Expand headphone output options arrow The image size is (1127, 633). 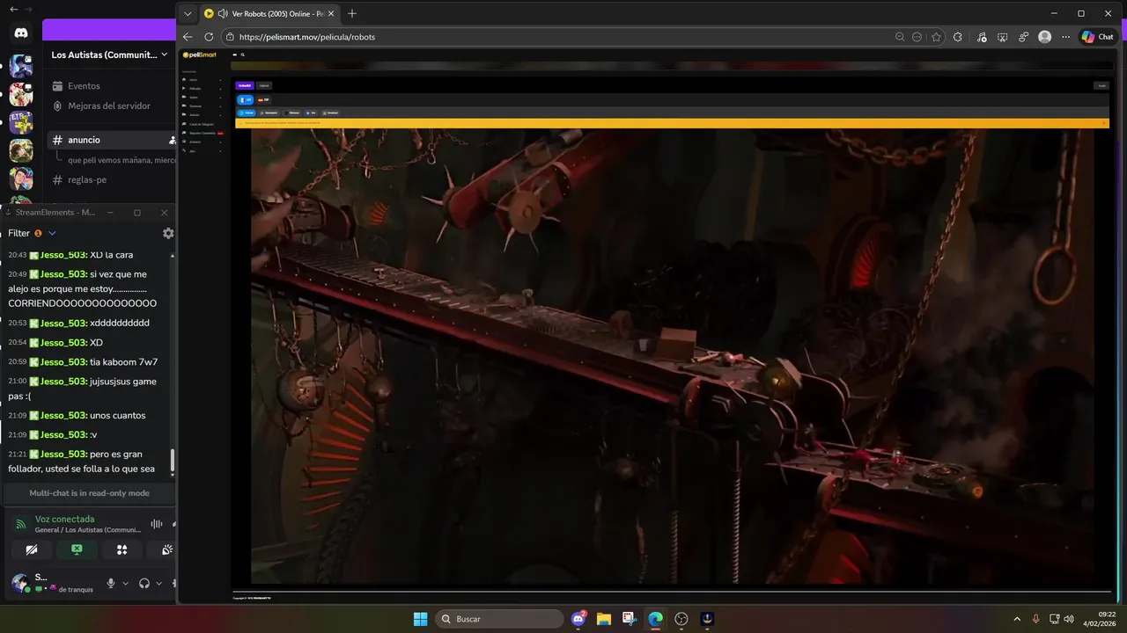coord(158,583)
